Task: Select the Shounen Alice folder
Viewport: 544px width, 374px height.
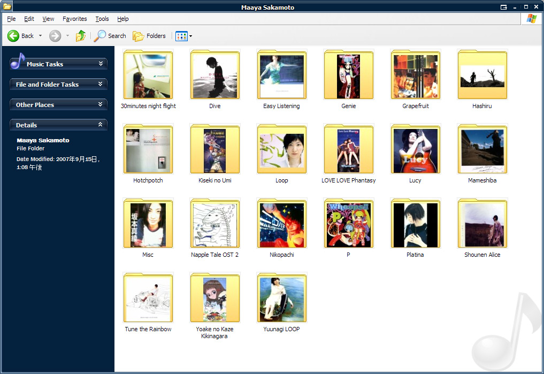Action: (x=482, y=228)
